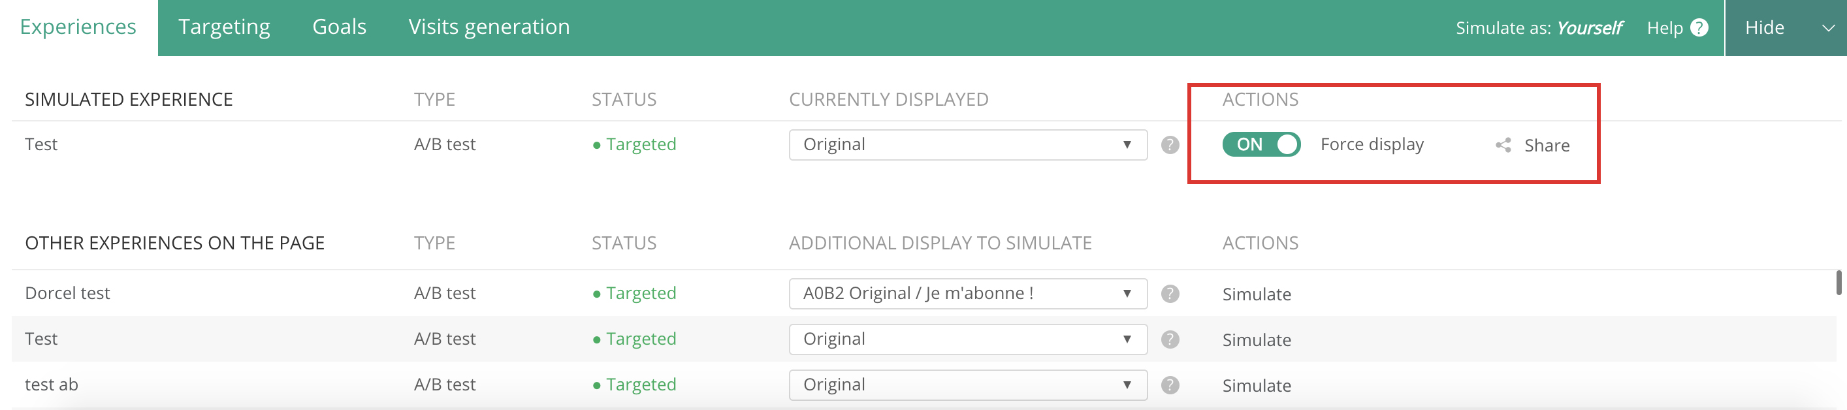Click the Help question mark icon
Viewport: 1847px width, 410px height.
(x=1699, y=28)
